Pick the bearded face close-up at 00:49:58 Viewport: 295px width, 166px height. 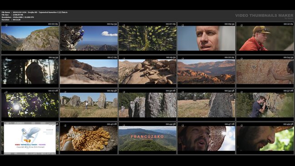(x=265, y=138)
